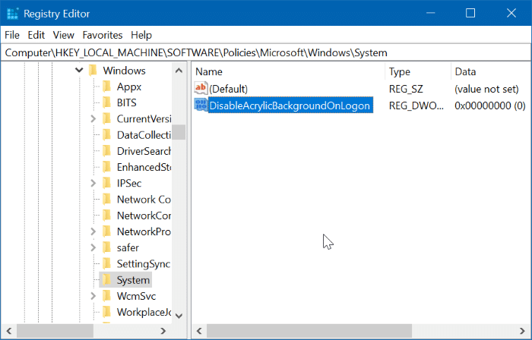Click the values pane scroll right arrow
This screenshot has width=532, height=340.
pyautogui.click(x=523, y=331)
